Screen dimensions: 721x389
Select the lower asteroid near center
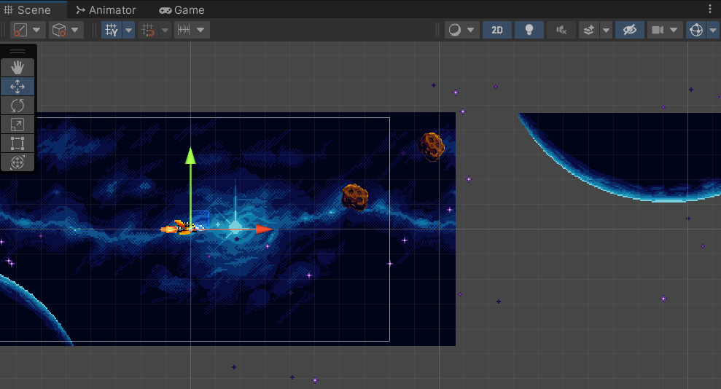click(355, 197)
